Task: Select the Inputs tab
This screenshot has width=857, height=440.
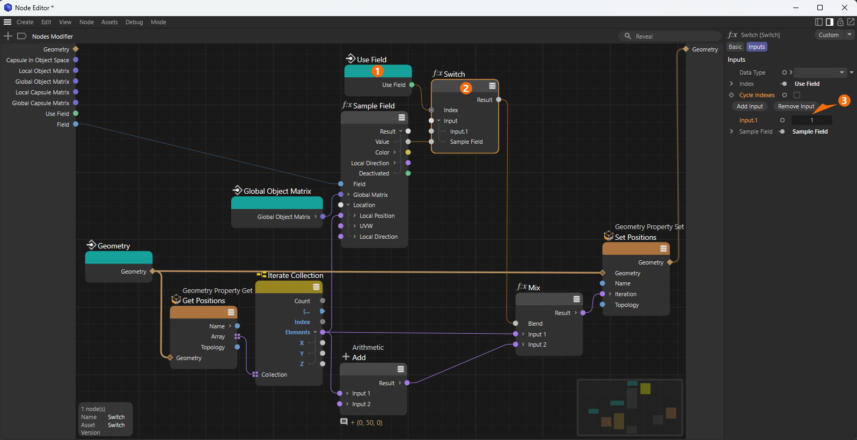Action: pyautogui.click(x=757, y=47)
